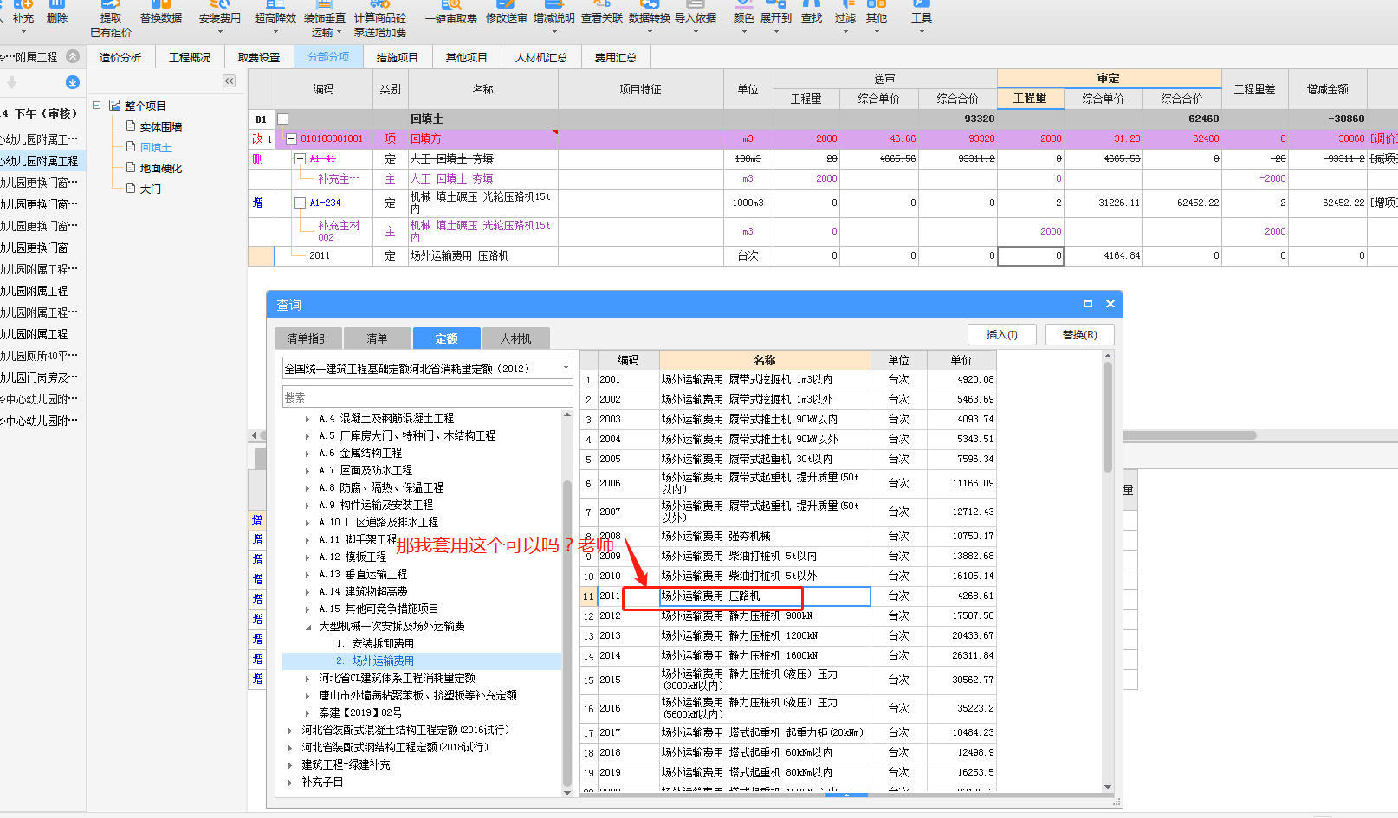
Task: Click the 审定 工程量 column header
Action: coord(1031,99)
